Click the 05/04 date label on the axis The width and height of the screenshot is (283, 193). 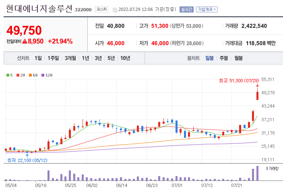[11, 185]
